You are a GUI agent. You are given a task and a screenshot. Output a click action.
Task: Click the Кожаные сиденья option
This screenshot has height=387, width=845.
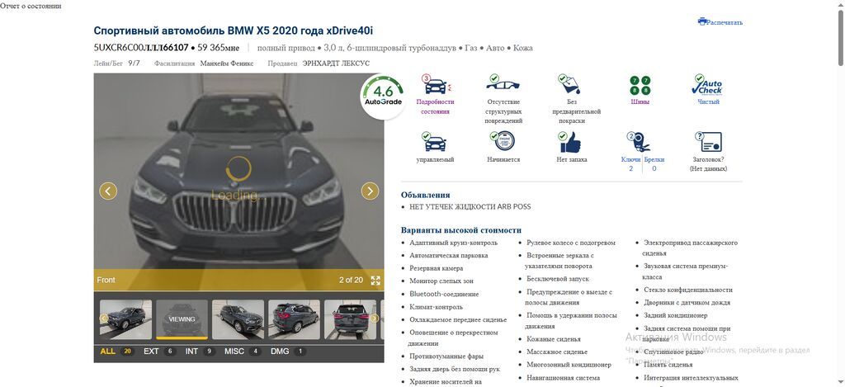click(x=554, y=339)
